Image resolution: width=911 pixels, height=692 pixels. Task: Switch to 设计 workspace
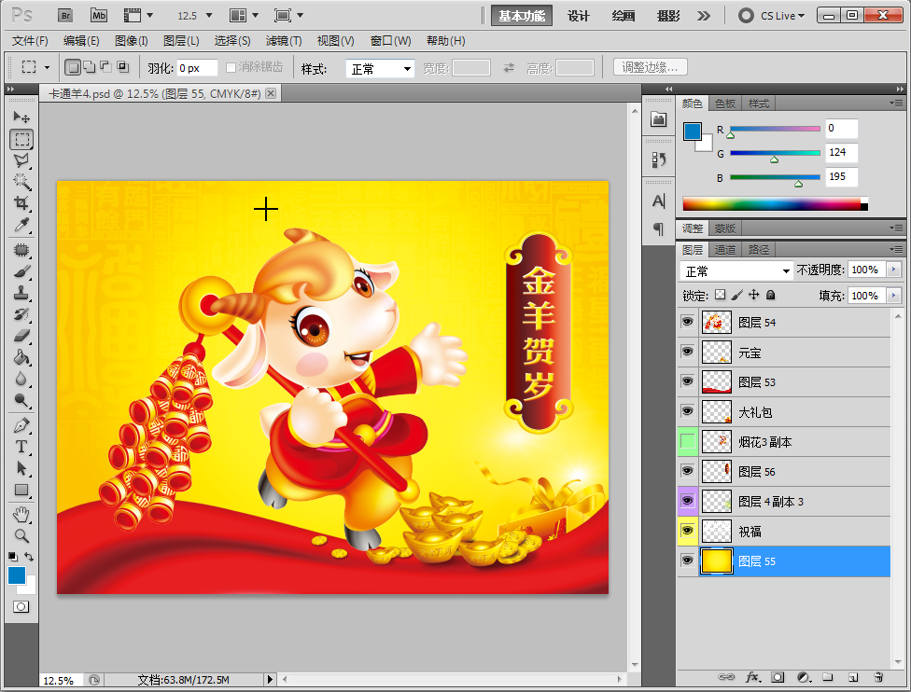pos(578,16)
